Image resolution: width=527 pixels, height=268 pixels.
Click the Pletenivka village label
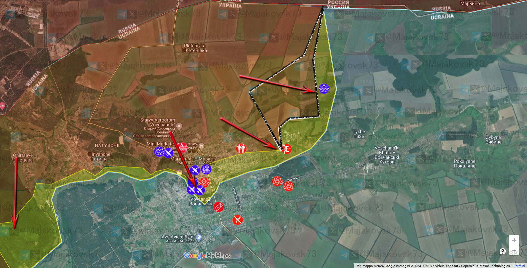click(195, 48)
